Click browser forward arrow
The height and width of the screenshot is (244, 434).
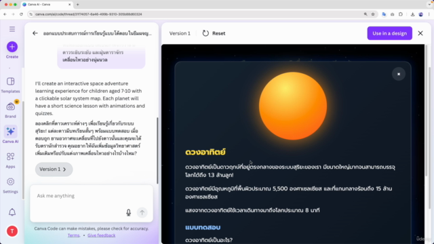[x=13, y=14]
